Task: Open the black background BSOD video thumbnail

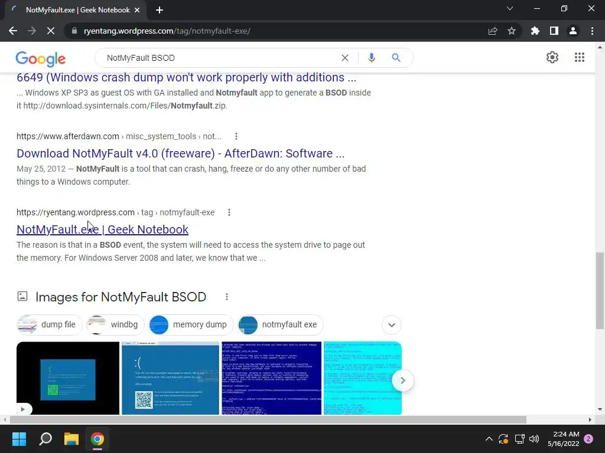Action: click(x=68, y=378)
